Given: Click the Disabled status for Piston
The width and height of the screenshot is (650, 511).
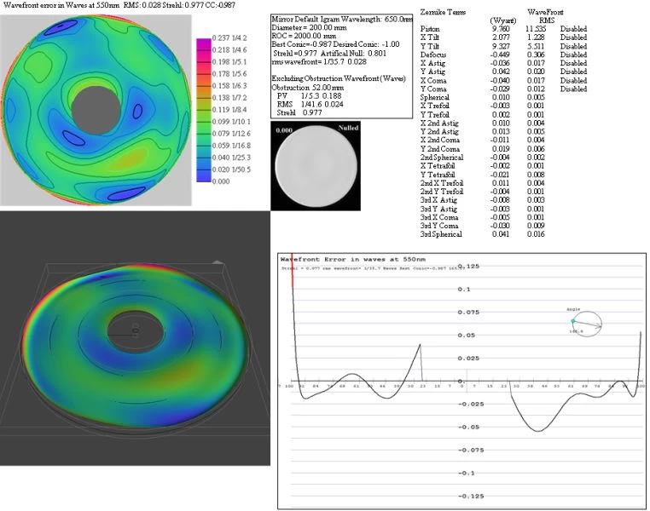Looking at the screenshot, I should coord(573,29).
